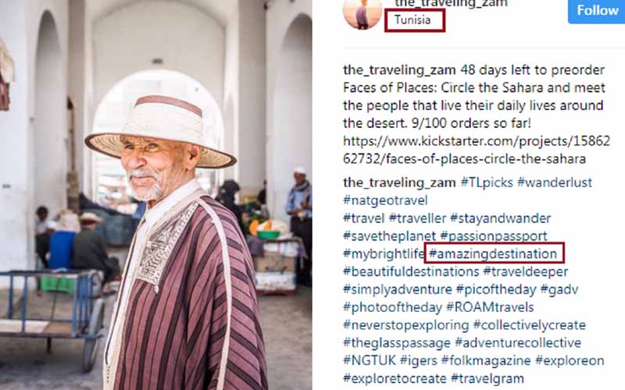Open the #theglasspassage hashtag
This screenshot has width=625, height=390.
point(397,343)
